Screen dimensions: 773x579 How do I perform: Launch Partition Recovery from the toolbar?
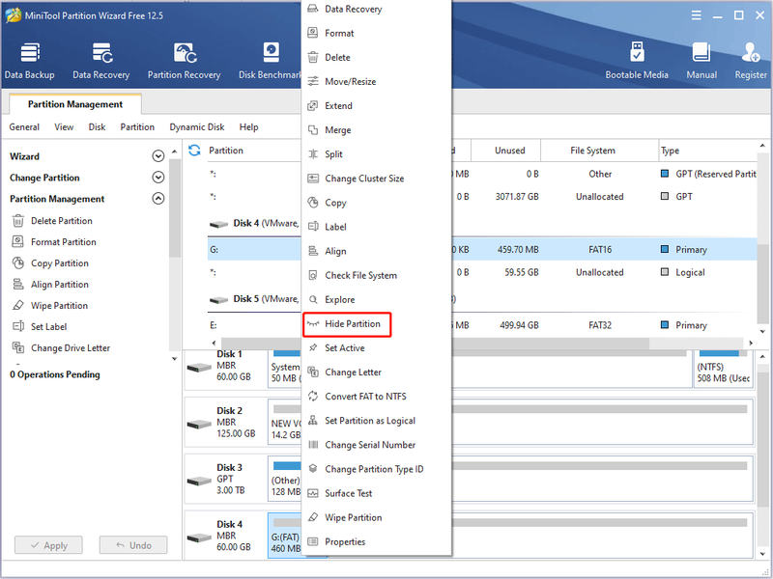pyautogui.click(x=184, y=61)
